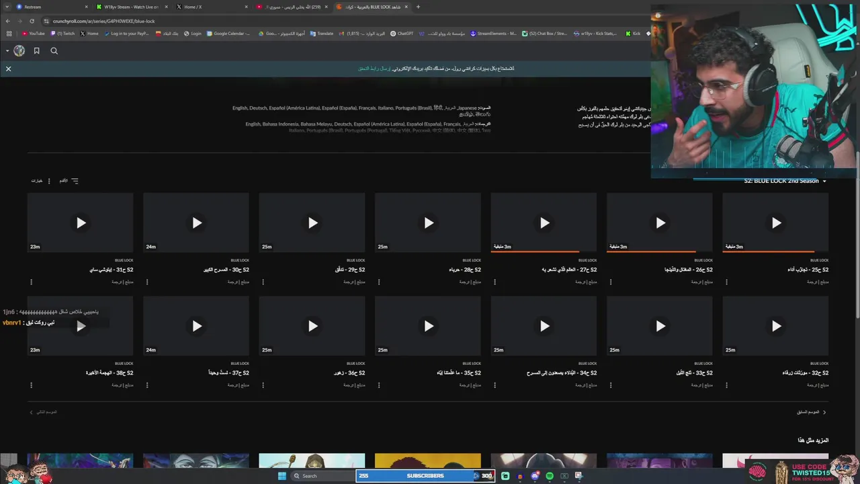Open three-dot menu for episode S2 E28

point(379,282)
